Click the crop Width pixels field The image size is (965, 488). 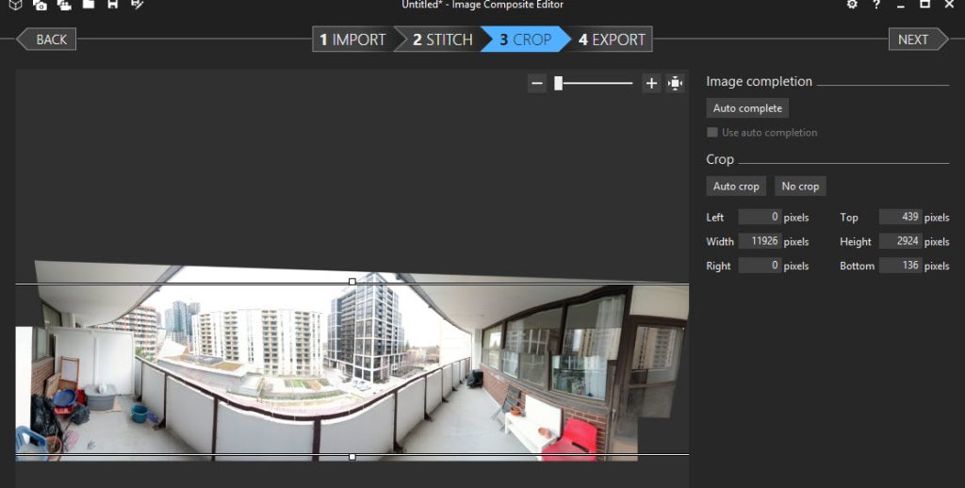pyautogui.click(x=760, y=241)
